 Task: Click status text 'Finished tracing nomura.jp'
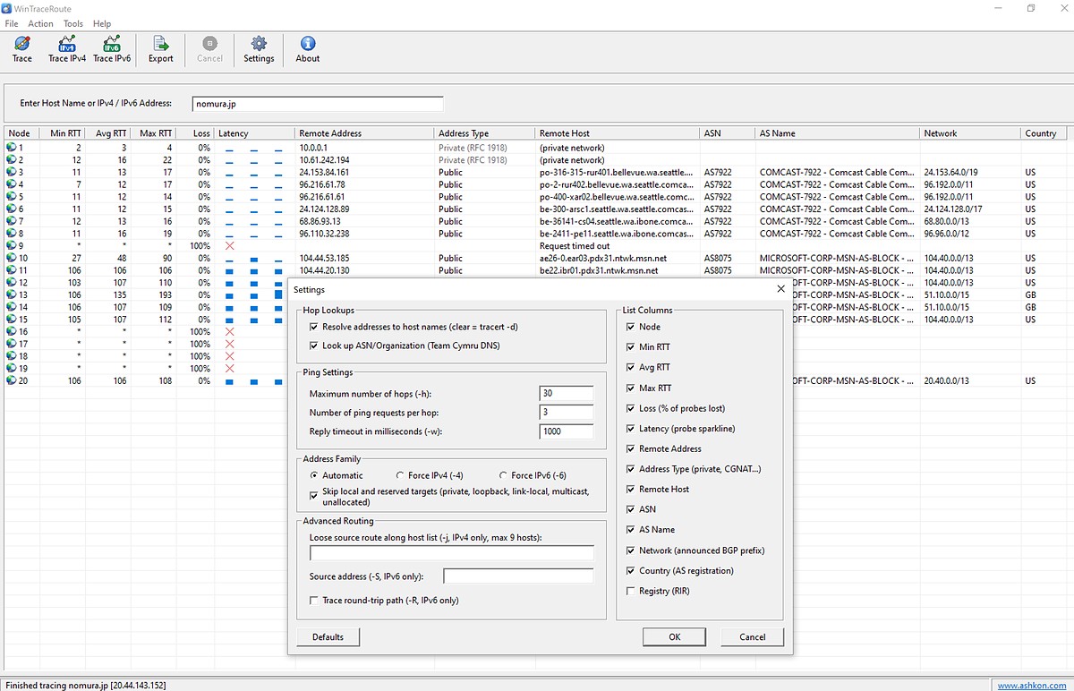click(84, 686)
